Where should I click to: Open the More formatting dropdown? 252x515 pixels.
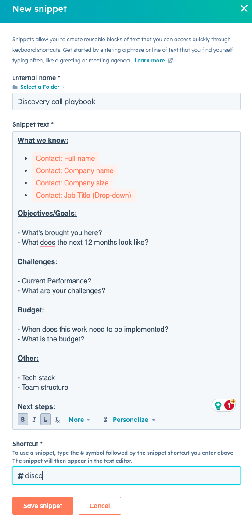pyautogui.click(x=79, y=420)
